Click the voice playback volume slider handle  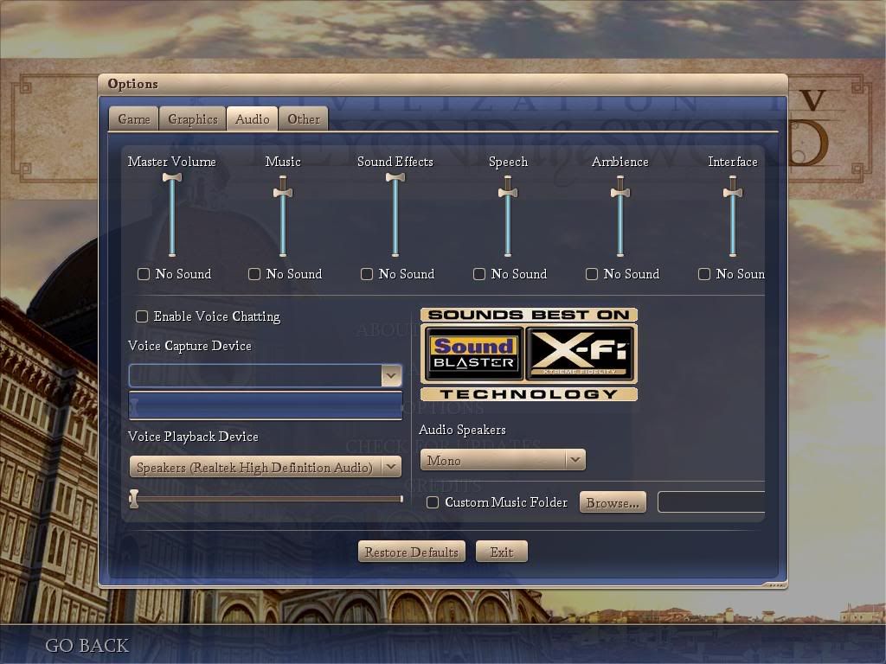pos(133,499)
